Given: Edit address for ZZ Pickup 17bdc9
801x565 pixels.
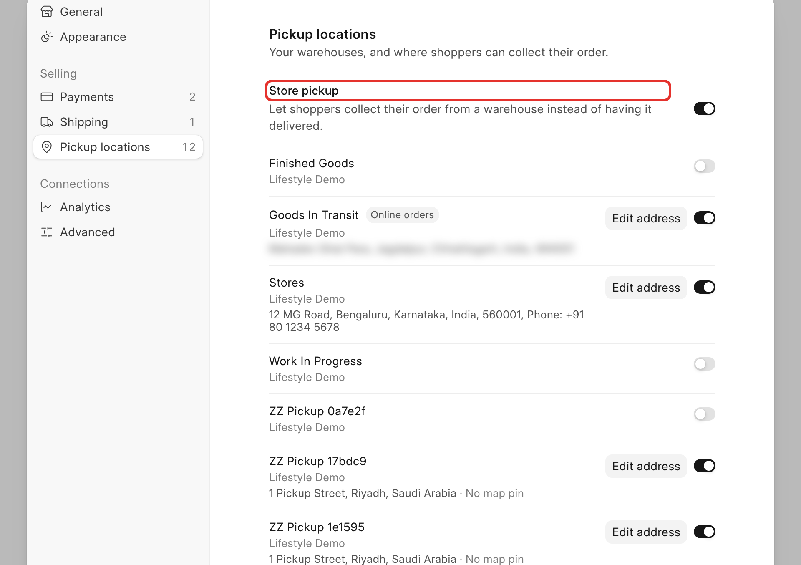Looking at the screenshot, I should point(646,466).
